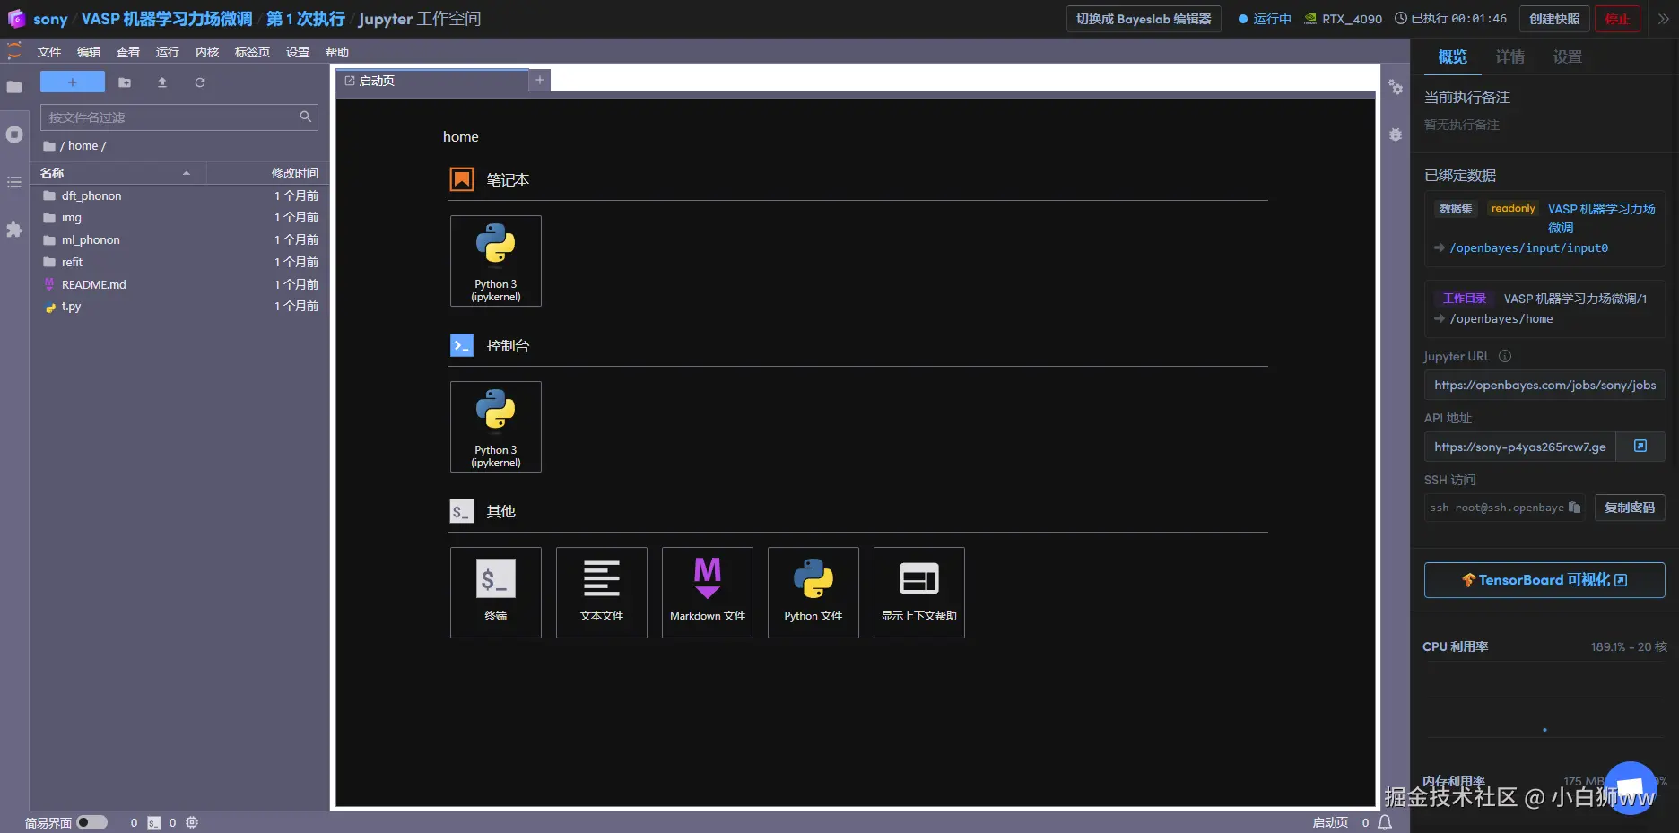
Task: Select the ml_phonon folder
Action: click(x=179, y=239)
